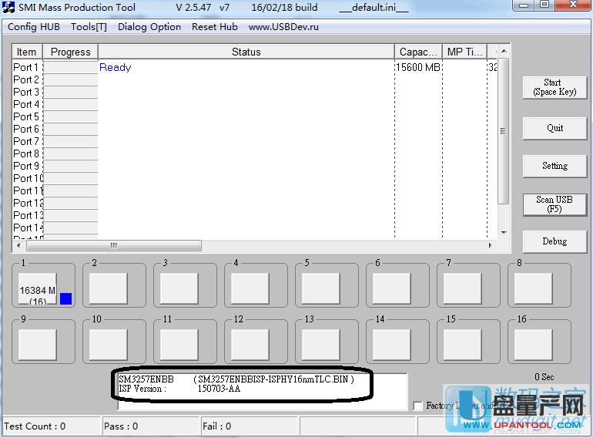The height and width of the screenshot is (438, 593).
Task: Click the slot 11 device button
Action: pos(179,345)
